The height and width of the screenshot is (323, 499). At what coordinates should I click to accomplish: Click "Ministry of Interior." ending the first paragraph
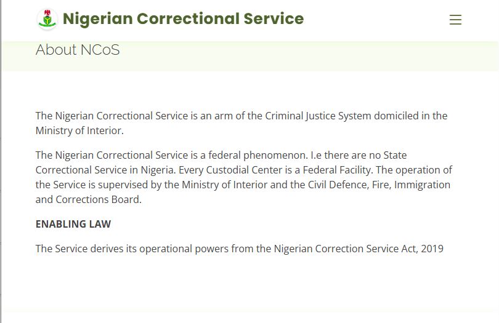79,130
